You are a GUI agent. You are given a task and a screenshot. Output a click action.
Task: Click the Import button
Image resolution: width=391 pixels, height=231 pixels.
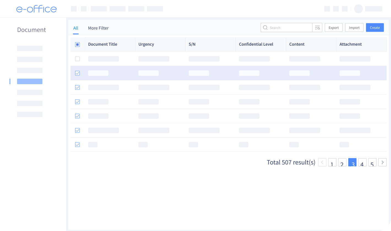[354, 28]
